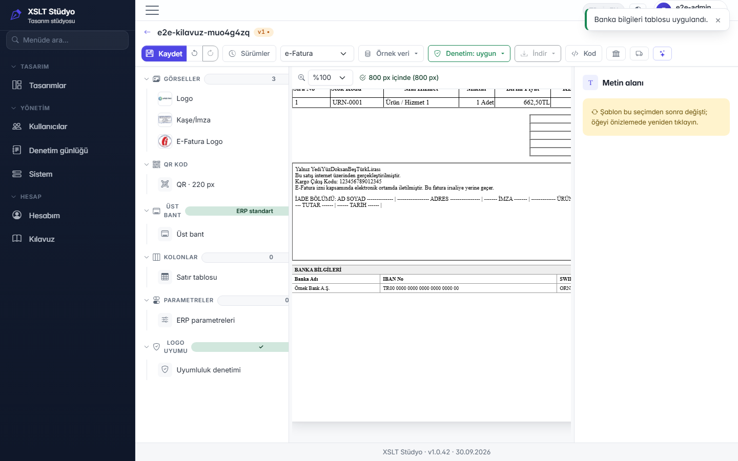Image resolution: width=738 pixels, height=461 pixels.
Task: Click the back arrow beside e2e-kilavuz title
Action: pos(148,32)
